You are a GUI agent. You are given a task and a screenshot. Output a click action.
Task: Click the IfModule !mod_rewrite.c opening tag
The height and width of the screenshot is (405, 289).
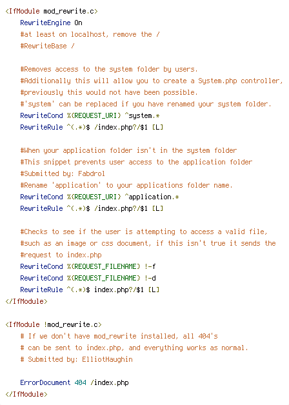(x=53, y=324)
